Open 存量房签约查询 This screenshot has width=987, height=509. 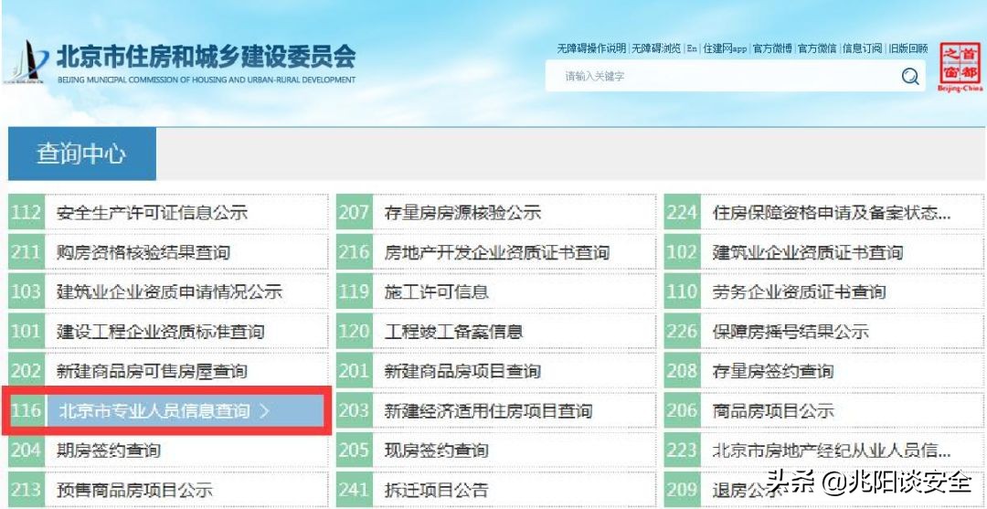point(773,371)
